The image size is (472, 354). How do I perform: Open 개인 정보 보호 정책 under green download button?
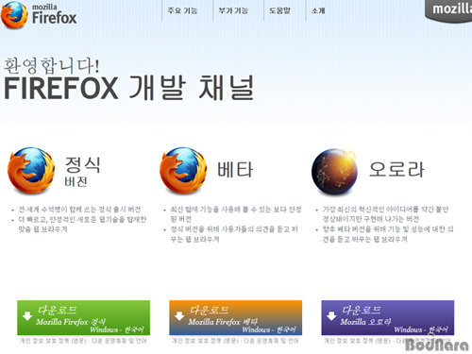[x=53, y=341]
